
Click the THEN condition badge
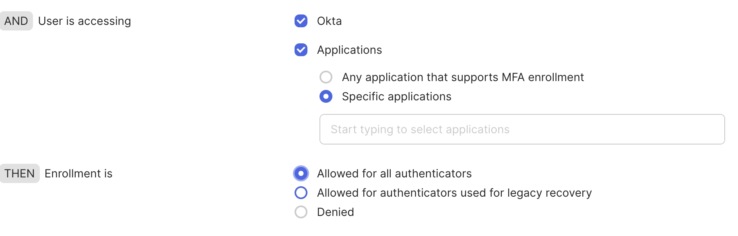click(19, 173)
